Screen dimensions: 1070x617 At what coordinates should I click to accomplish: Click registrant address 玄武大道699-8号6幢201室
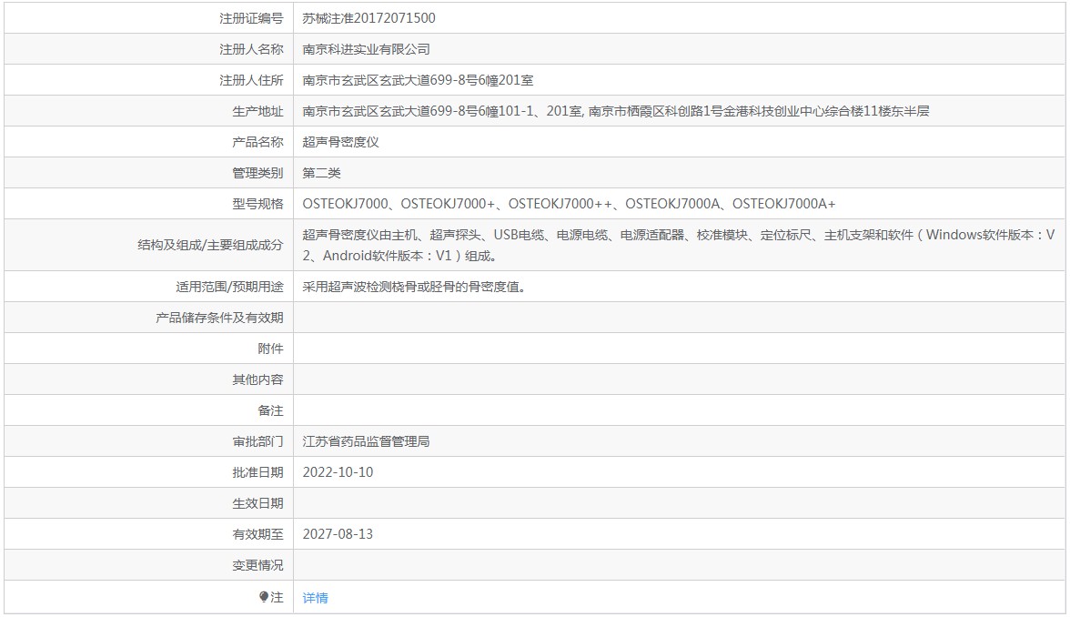(x=456, y=80)
